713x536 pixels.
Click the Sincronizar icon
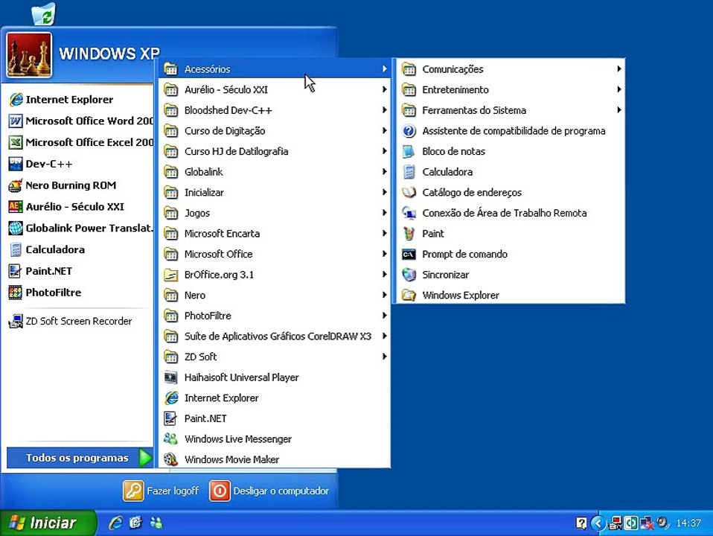point(409,275)
